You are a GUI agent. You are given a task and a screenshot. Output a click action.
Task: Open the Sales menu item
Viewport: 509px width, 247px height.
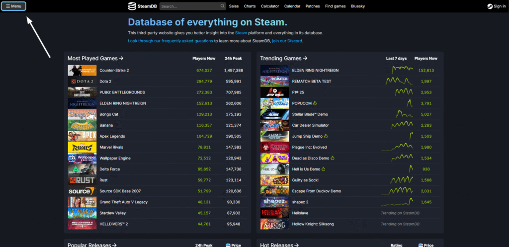coord(234,6)
